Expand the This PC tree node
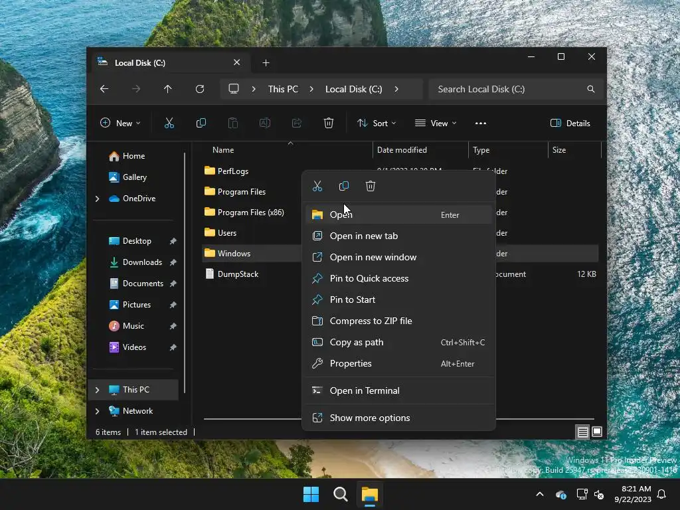Image resolution: width=680 pixels, height=510 pixels. 98,390
